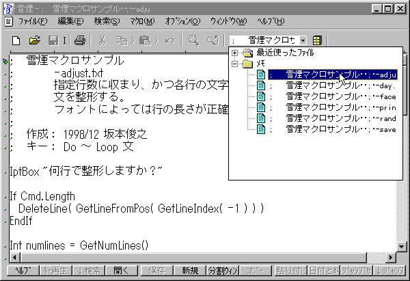Click the vertical scrollbar down arrow
The width and height of the screenshot is (410, 281).
coord(401,246)
